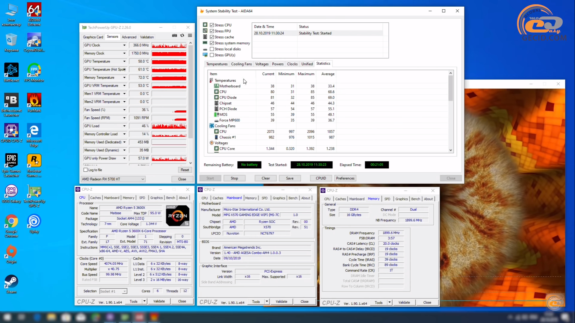Switch to Caches tab in left CPU-Z
Screen dimensions: 575x323
(x=96, y=198)
